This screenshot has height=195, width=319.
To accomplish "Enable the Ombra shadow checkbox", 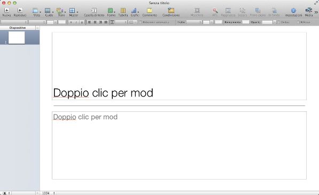I will (279, 22).
